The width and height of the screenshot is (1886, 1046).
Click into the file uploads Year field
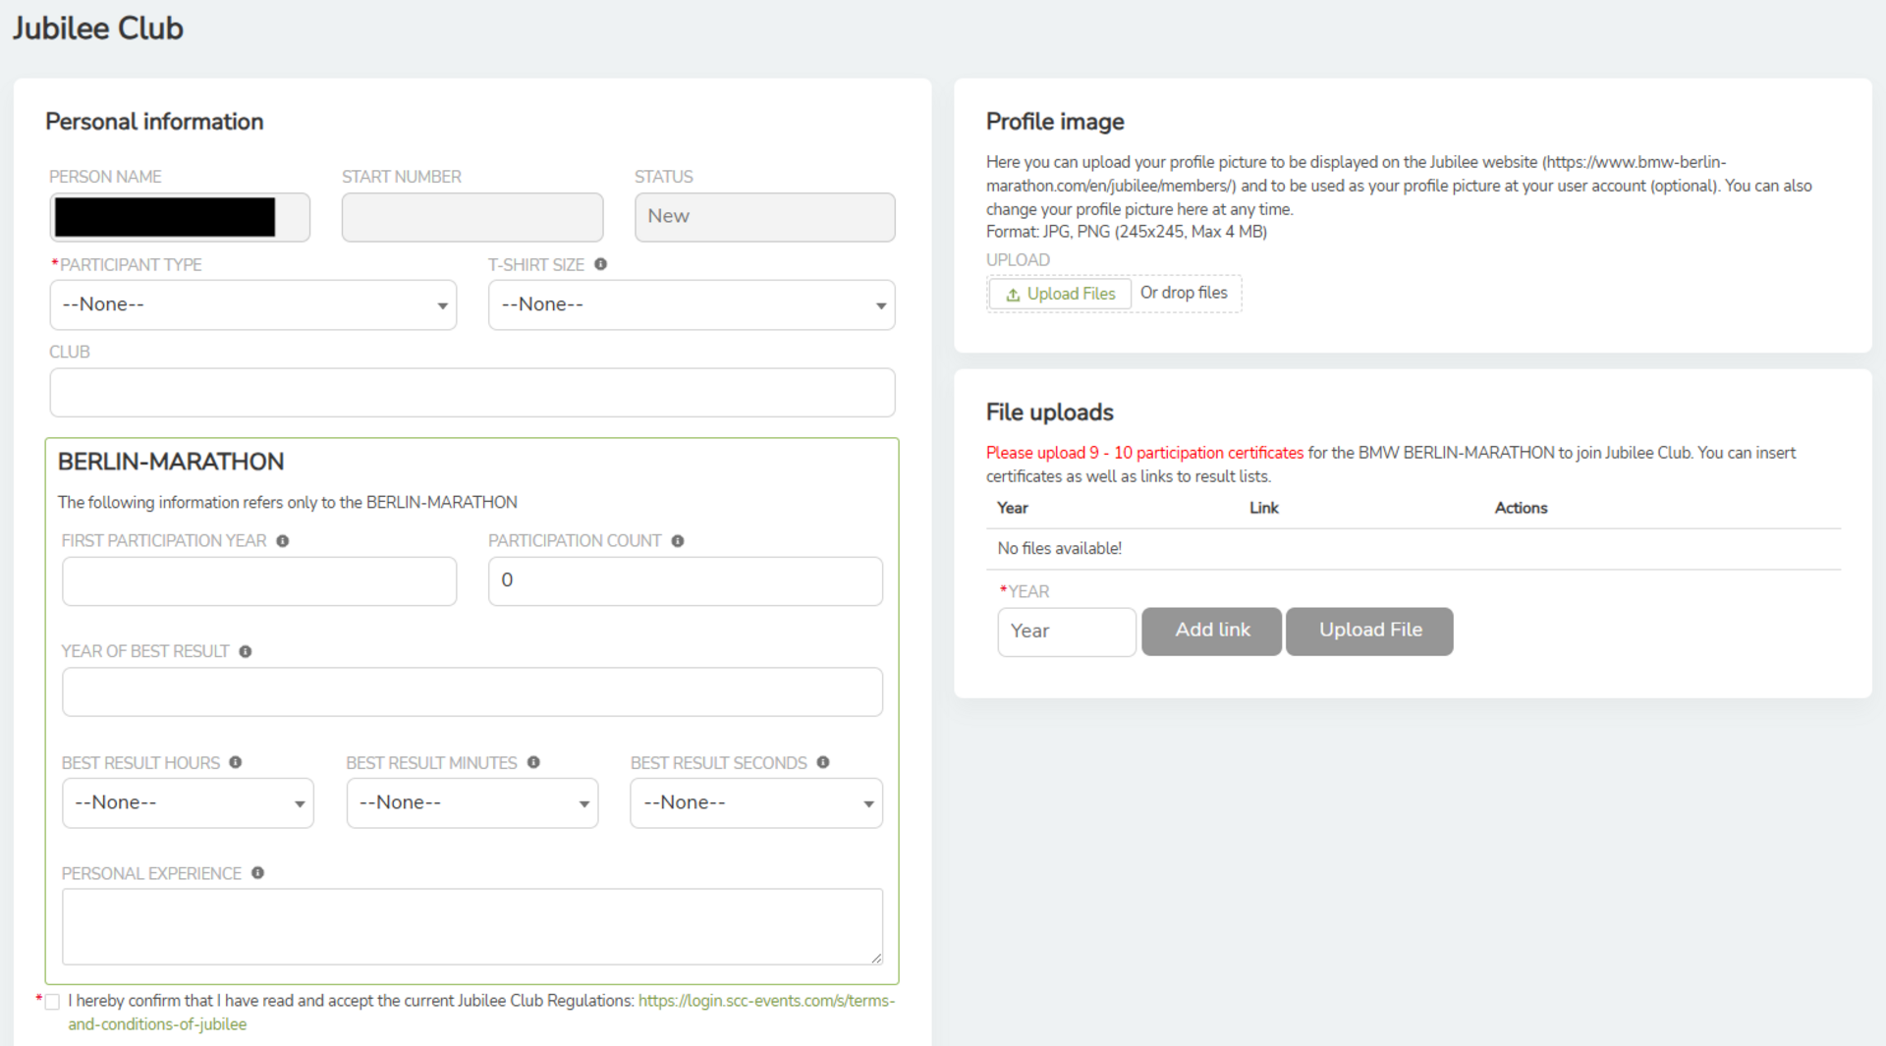click(x=1066, y=632)
